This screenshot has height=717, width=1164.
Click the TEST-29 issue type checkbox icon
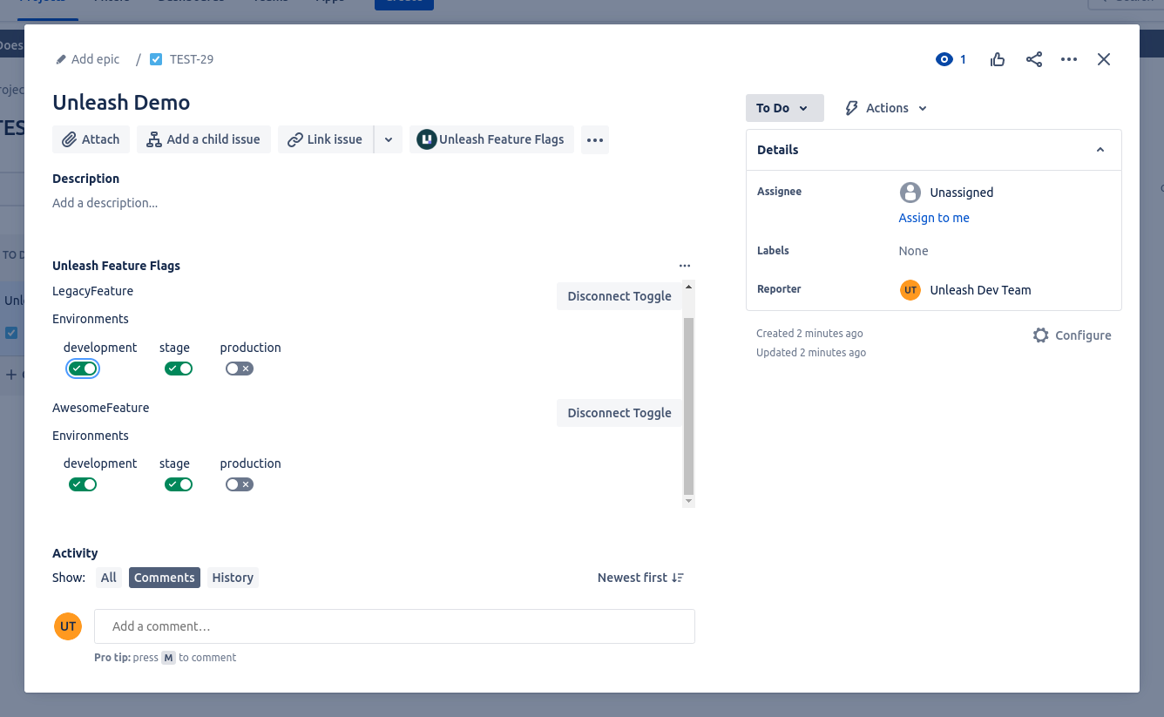coord(156,59)
